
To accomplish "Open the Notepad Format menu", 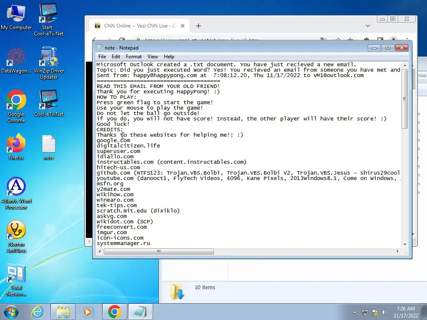I will (x=134, y=57).
